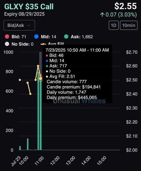
Task: Toggle the yellow Avg Fill legend marker
Action: (43, 44)
